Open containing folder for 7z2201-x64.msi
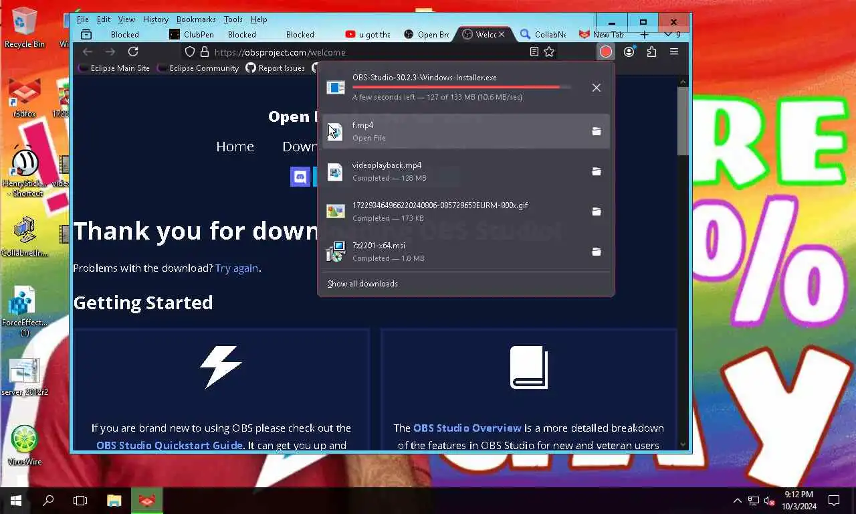Image resolution: width=856 pixels, height=514 pixels. tap(596, 252)
